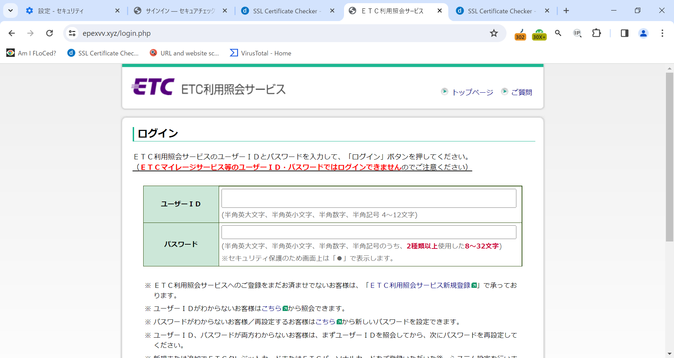Close the first SSL Certificate Checker tab
Screen dimensions: 674x358
(x=332, y=11)
